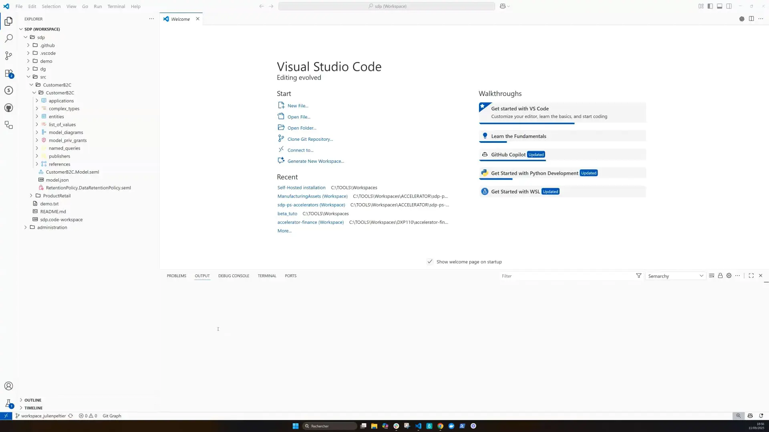Open the Generate New Workspace link
This screenshot has height=432, width=769.
coord(316,161)
